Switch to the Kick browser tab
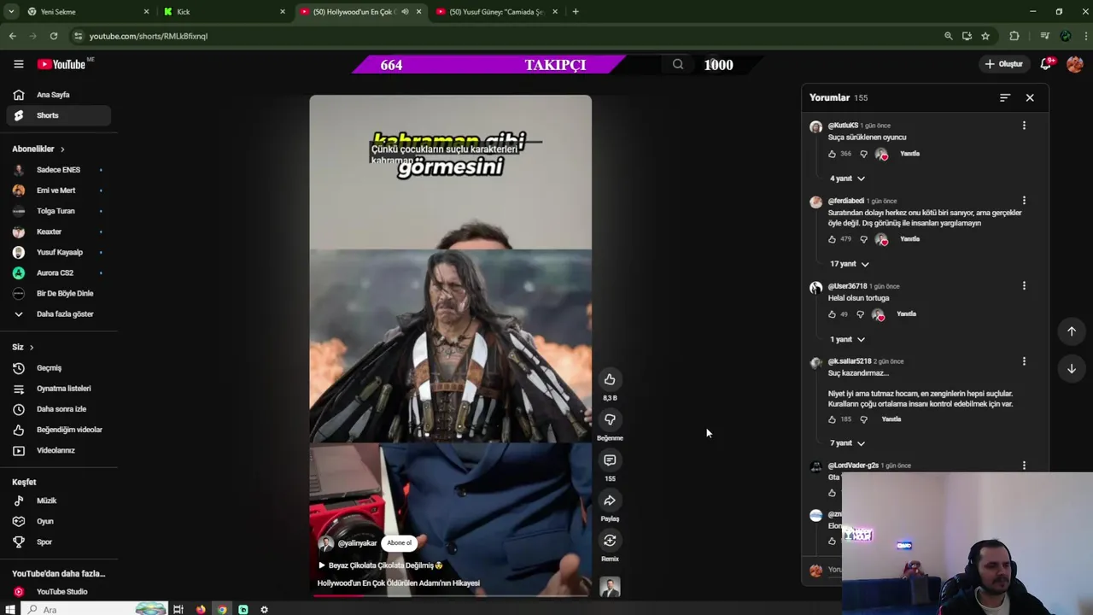1093x615 pixels. pyautogui.click(x=225, y=12)
